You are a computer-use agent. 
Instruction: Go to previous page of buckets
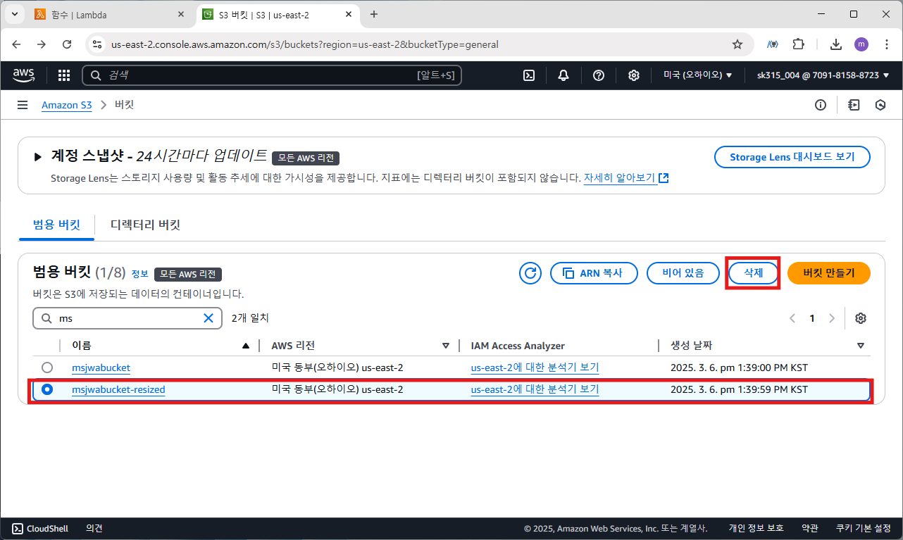(x=792, y=318)
